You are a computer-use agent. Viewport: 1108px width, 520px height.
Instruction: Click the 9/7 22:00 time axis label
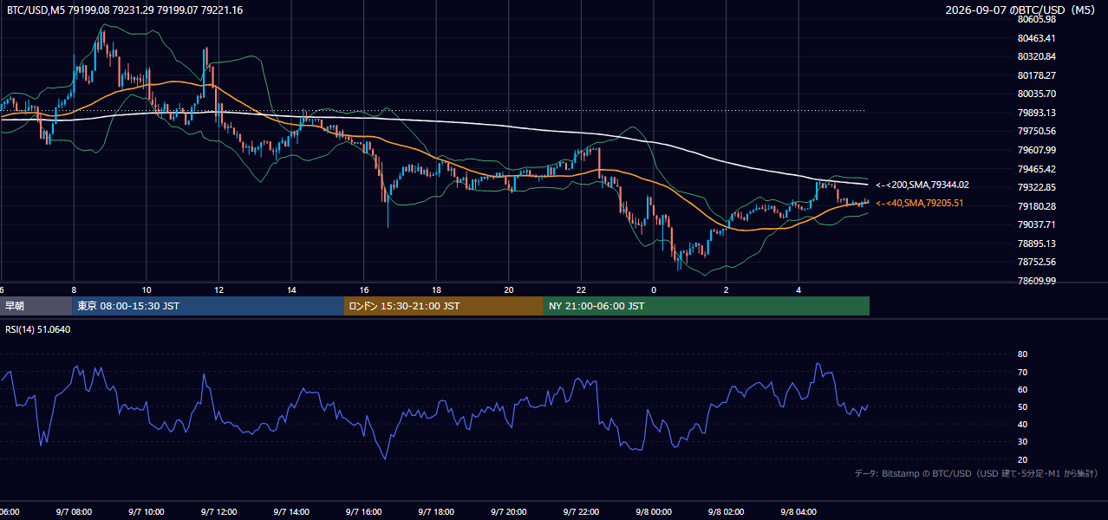click(581, 512)
